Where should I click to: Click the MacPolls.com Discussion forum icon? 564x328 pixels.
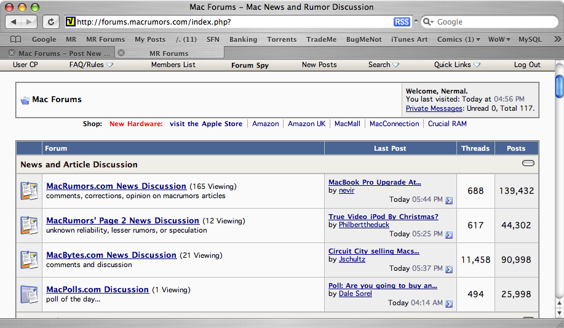[29, 295]
